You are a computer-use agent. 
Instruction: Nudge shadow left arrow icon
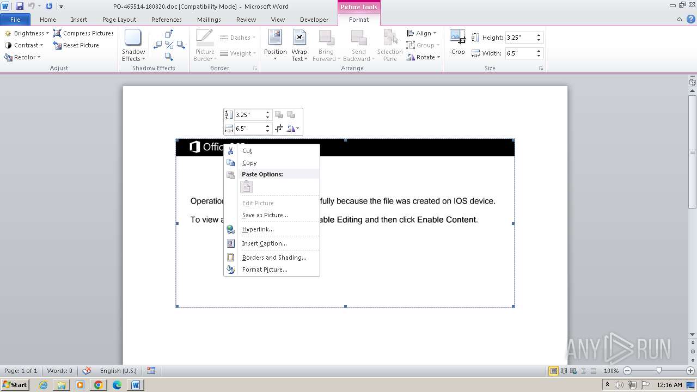pyautogui.click(x=157, y=45)
